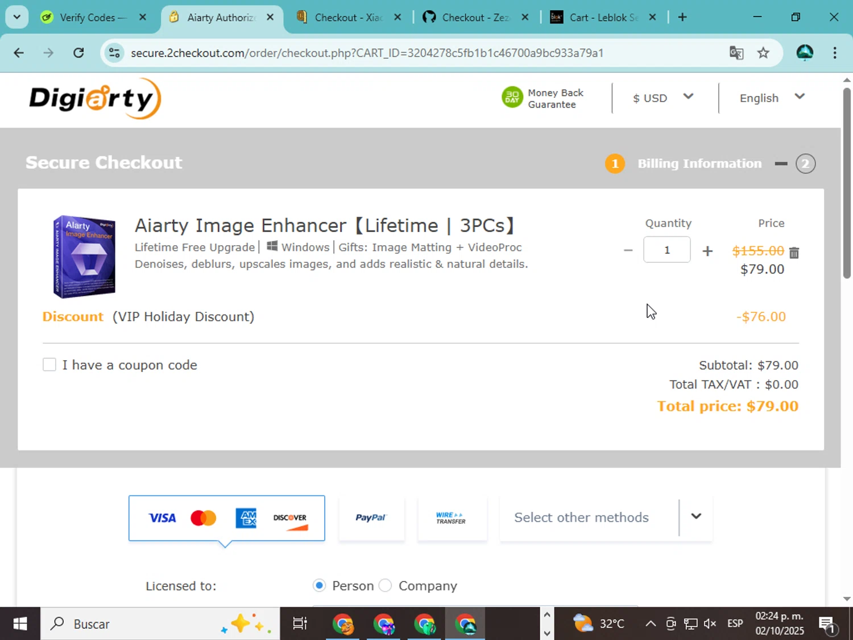Image resolution: width=853 pixels, height=640 pixels.
Task: Click the product title Aiarty Image Enhancer
Action: 326,225
